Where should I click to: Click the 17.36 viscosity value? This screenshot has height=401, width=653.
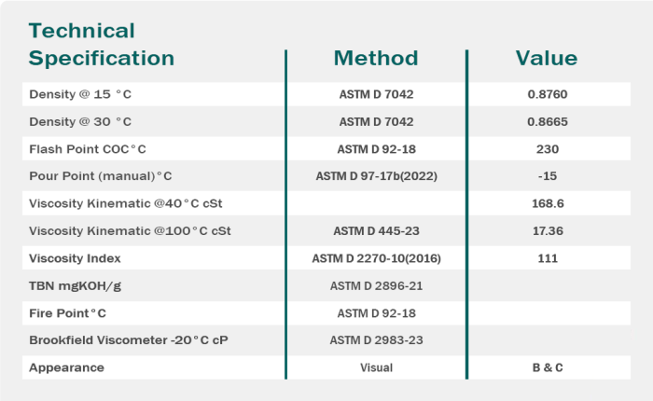point(548,231)
